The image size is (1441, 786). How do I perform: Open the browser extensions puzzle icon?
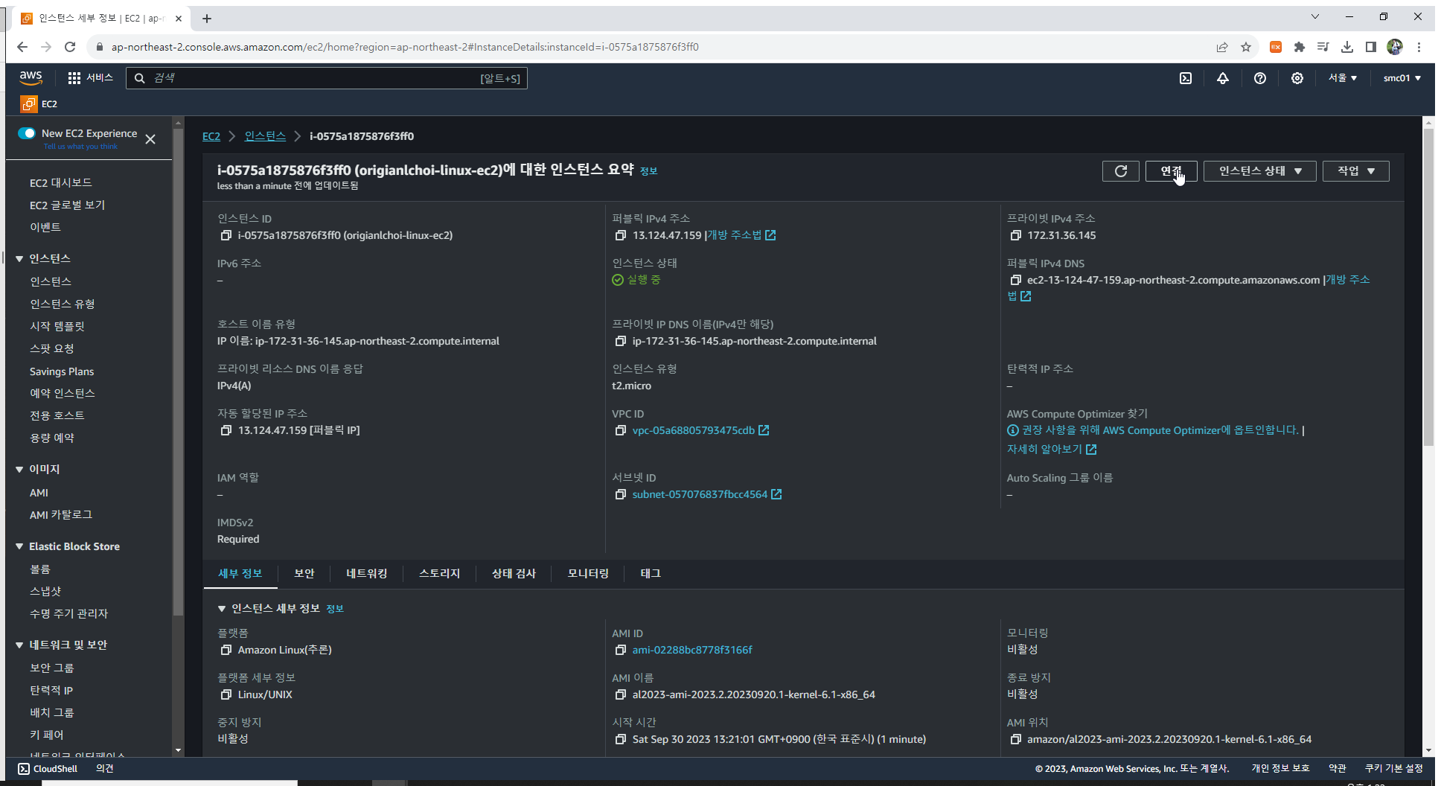coord(1300,47)
